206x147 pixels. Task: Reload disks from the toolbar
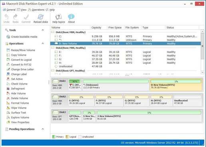click(x=41, y=18)
